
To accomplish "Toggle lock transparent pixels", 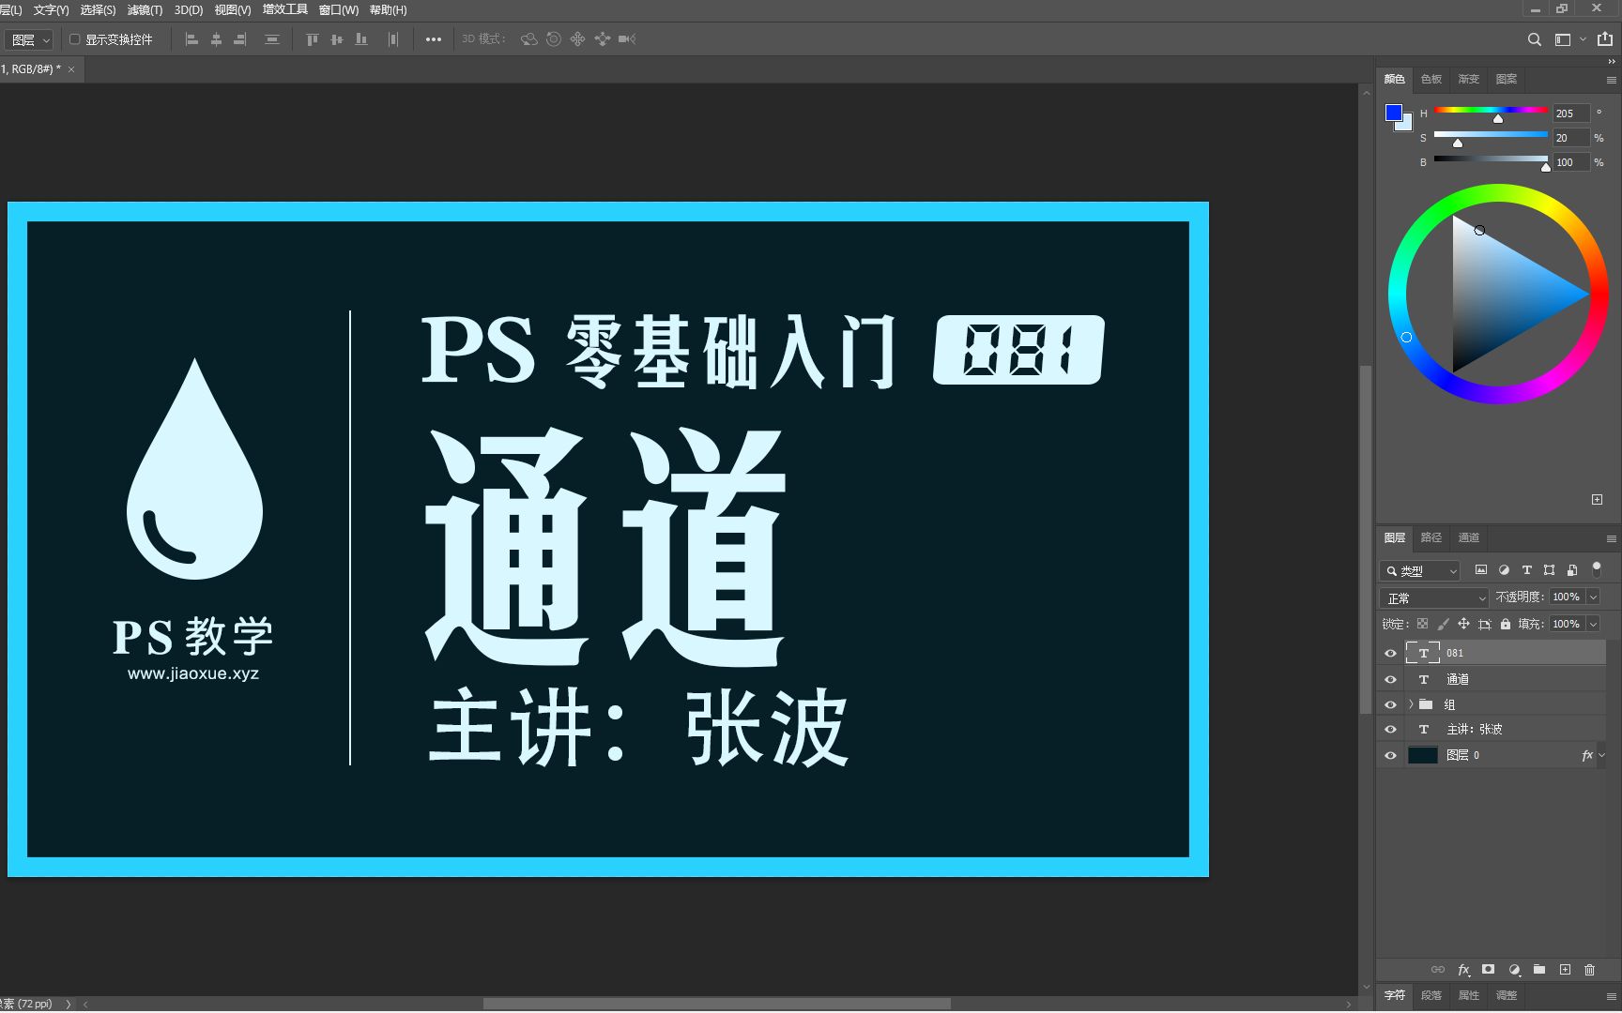I will pos(1422,624).
